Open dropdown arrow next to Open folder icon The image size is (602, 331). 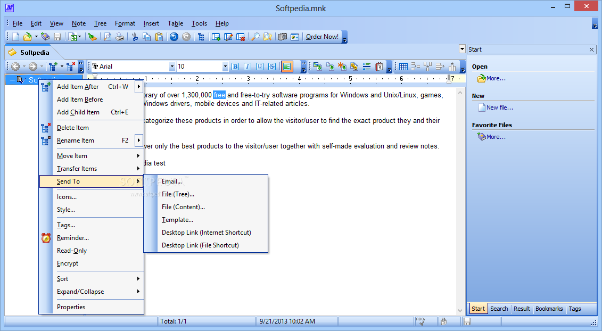[x=36, y=37]
